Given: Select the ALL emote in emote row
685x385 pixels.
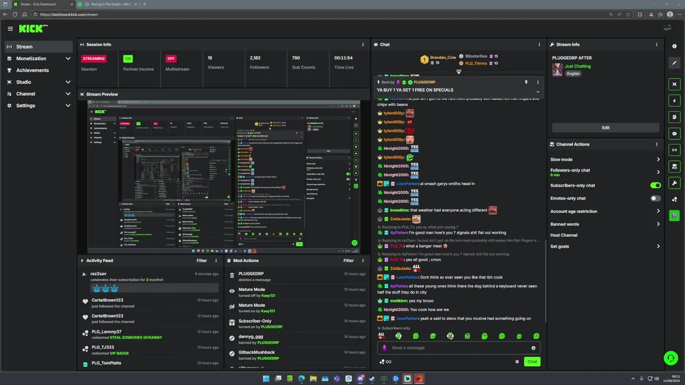Looking at the screenshot, I should click(382, 336).
